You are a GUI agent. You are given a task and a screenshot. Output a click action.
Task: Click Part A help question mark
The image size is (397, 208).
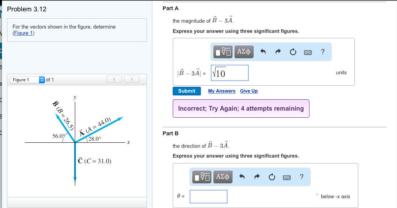pyautogui.click(x=323, y=52)
